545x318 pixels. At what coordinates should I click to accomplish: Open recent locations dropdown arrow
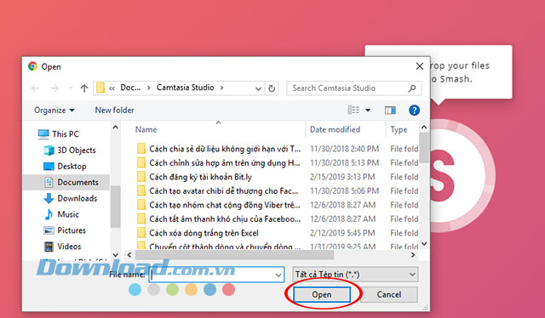[x=71, y=88]
